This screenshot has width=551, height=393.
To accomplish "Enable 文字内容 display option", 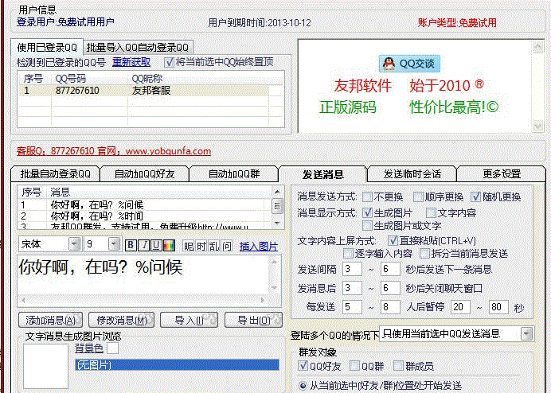I will [x=431, y=212].
